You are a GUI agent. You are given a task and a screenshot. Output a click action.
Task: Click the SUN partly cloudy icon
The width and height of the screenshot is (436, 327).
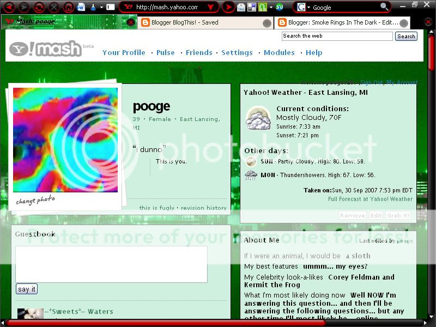[x=251, y=161]
